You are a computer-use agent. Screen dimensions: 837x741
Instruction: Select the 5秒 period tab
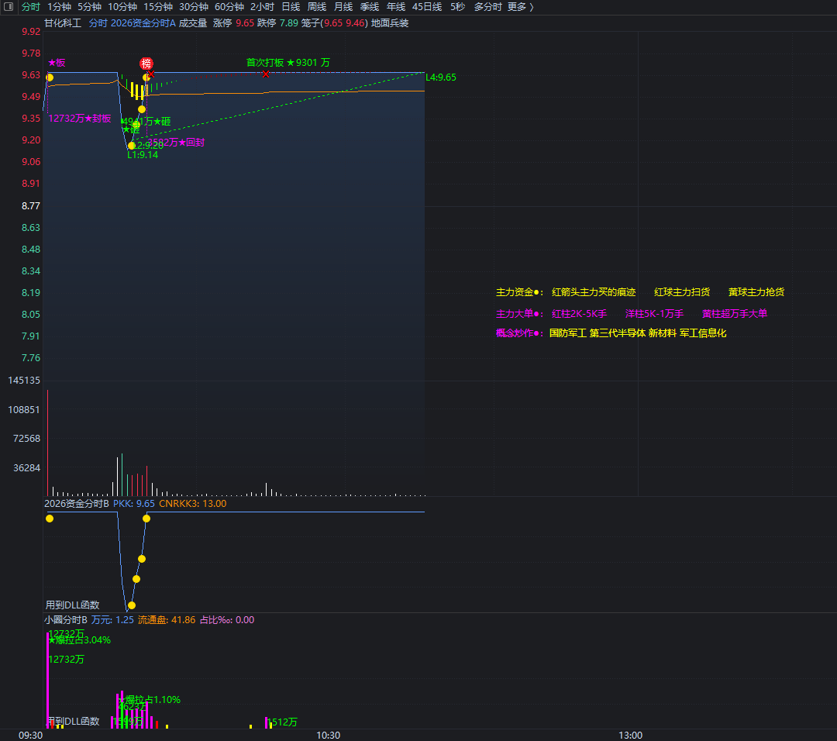457,7
